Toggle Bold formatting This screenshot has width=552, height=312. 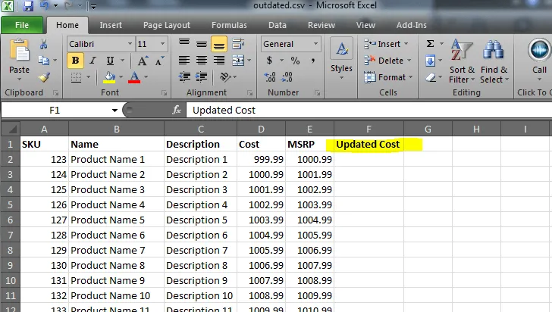(76, 61)
